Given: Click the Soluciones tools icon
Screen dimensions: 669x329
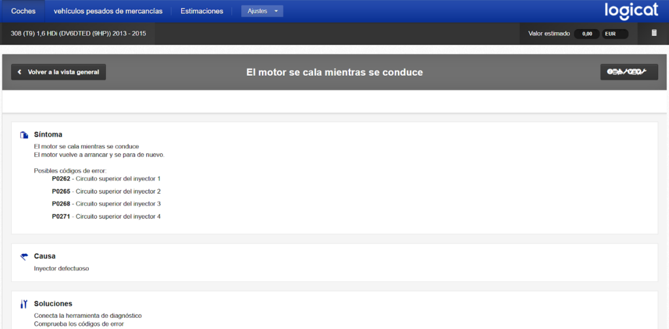Looking at the screenshot, I should tap(24, 304).
